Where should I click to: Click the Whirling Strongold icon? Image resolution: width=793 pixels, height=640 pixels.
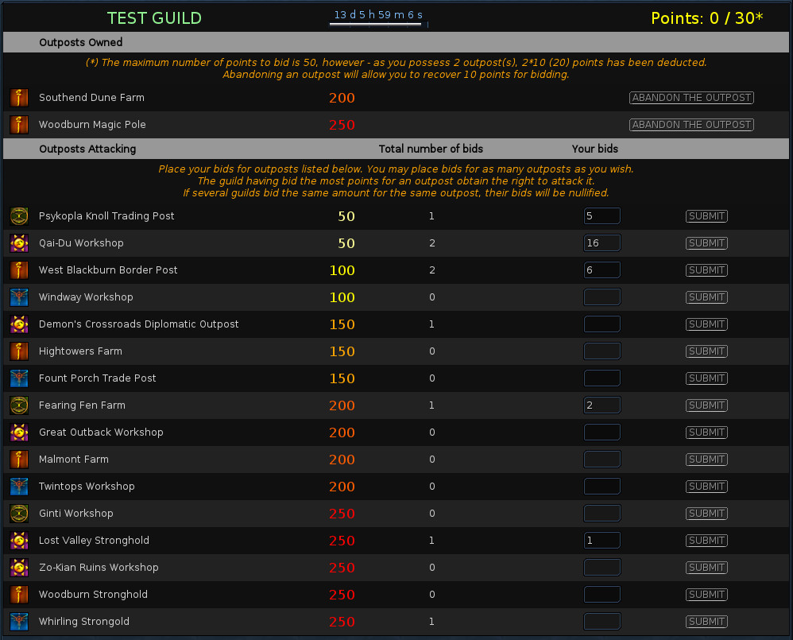pos(19,622)
